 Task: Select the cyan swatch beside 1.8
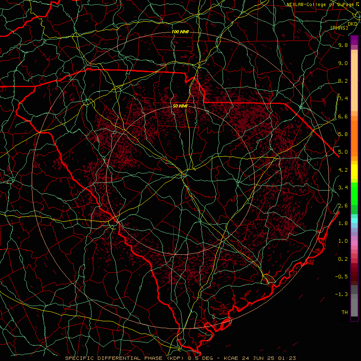tap(354, 220)
